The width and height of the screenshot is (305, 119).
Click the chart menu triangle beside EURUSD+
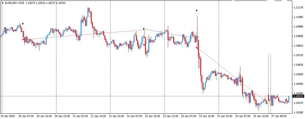click(3, 3)
